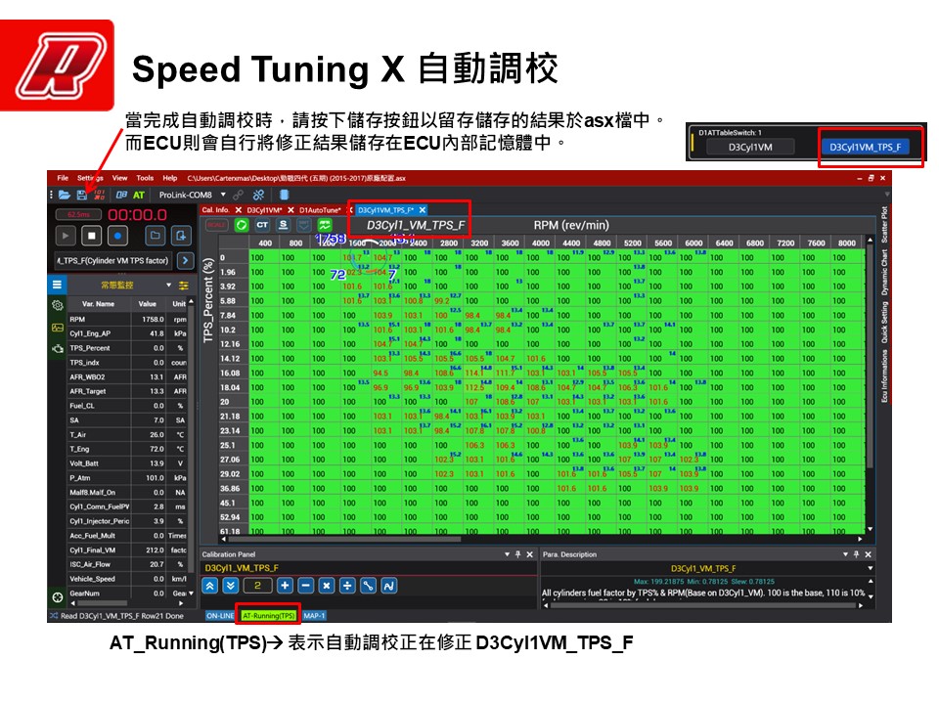939x704 pixels.
Task: Switch to the Cal. Info. tab
Action: 215,209
